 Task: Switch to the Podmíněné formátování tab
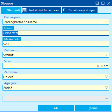(x=41, y=10)
